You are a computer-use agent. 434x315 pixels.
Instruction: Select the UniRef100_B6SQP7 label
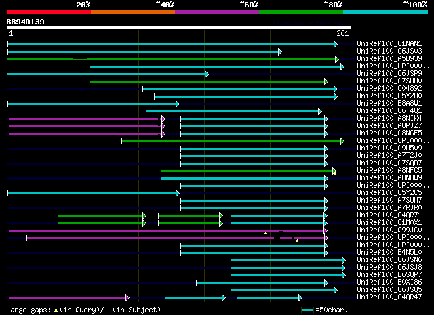coord(389,275)
